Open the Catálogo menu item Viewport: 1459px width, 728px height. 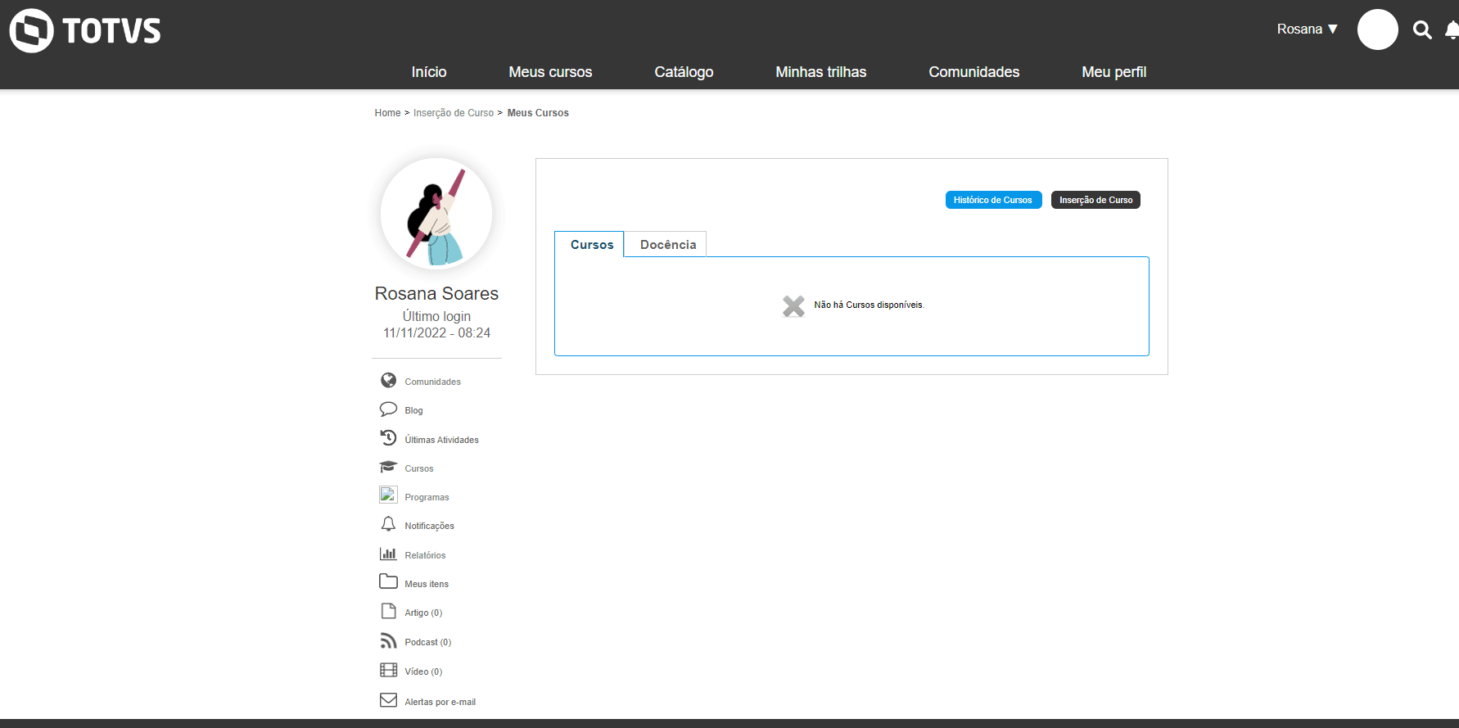point(684,72)
